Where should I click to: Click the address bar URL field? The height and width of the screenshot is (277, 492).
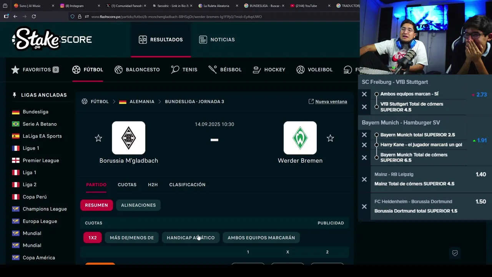(176, 17)
